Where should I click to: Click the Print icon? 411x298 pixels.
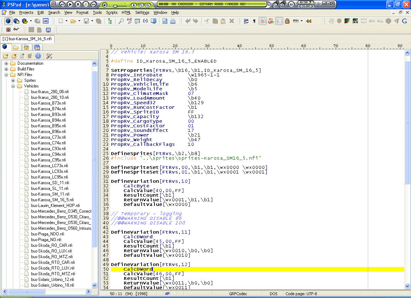pyautogui.click(x=173, y=21)
